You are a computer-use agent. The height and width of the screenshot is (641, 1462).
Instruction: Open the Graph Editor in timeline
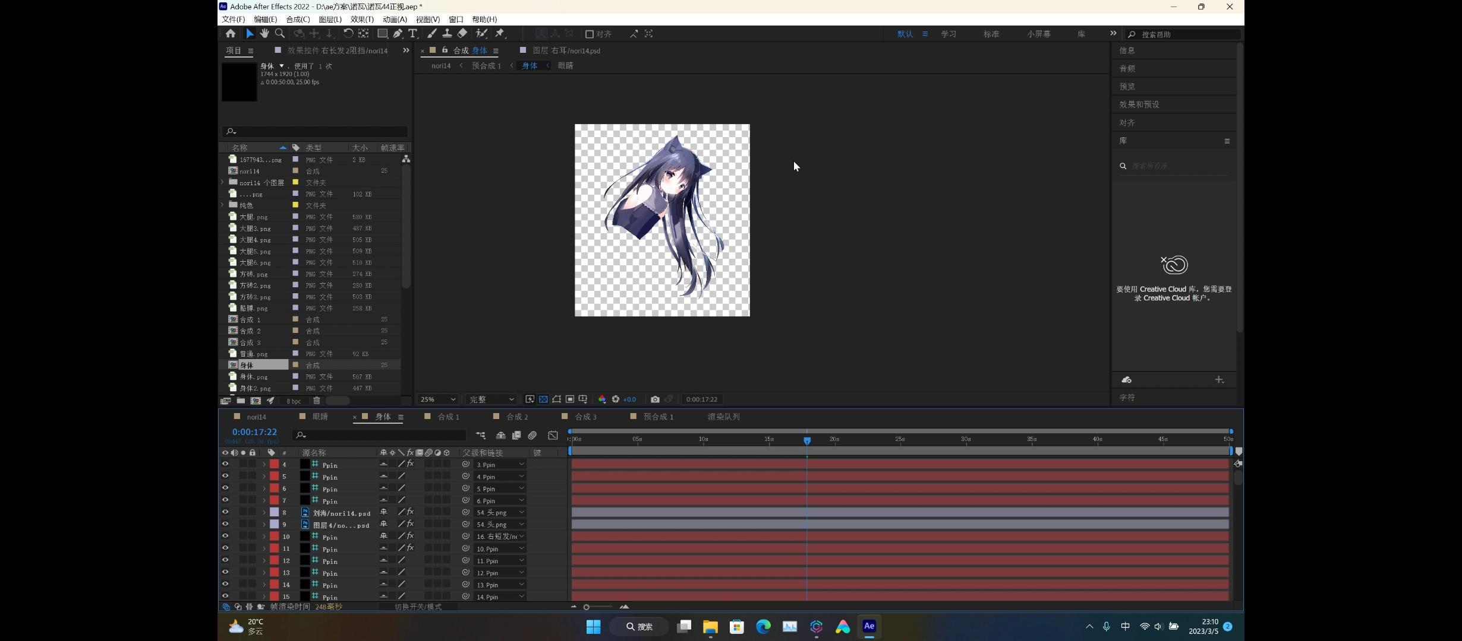pyautogui.click(x=553, y=436)
